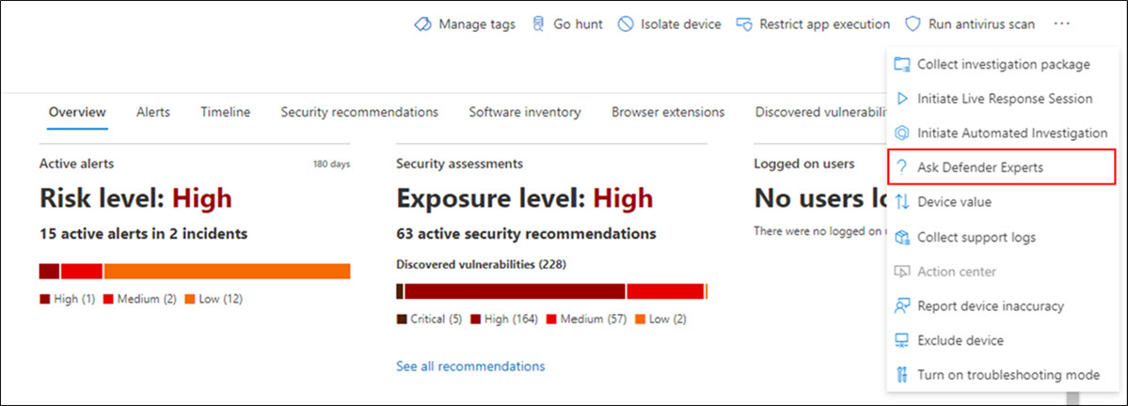Select the Security recommendations tab
1128x406 pixels.
[x=359, y=112]
